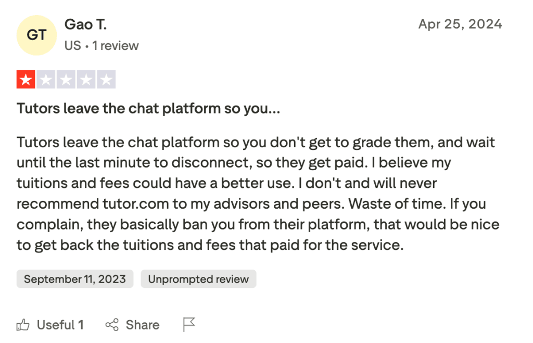Screen dimensions: 533x343
Task: Click the middle star of the rating bar
Action: [67, 79]
